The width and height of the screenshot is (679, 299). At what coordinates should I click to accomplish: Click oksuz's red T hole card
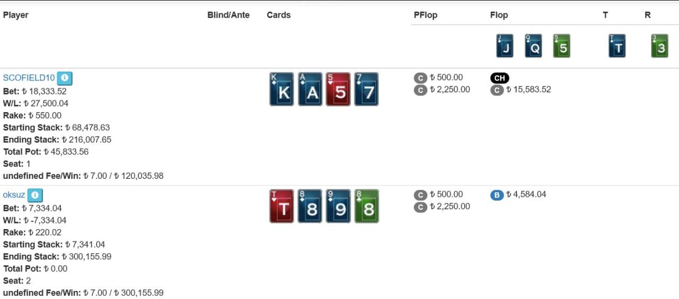(x=282, y=206)
